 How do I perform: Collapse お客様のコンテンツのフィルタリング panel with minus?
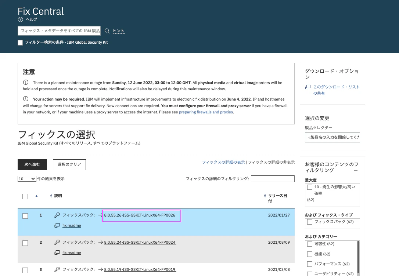pyautogui.click(x=356, y=170)
